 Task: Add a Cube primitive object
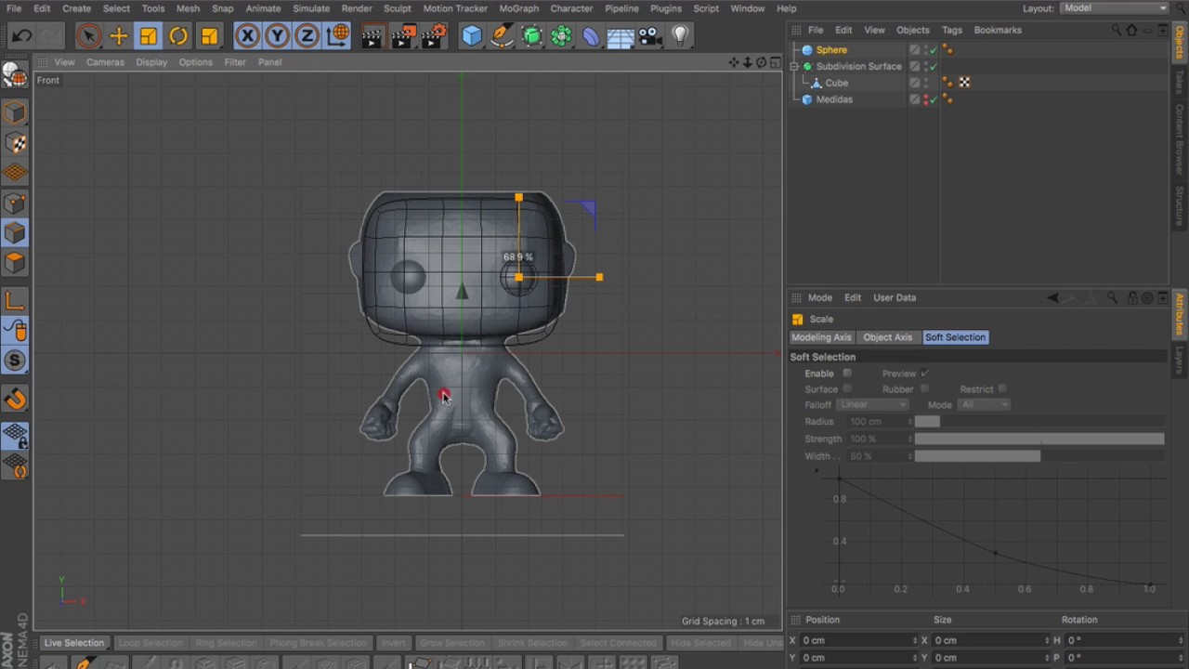472,36
